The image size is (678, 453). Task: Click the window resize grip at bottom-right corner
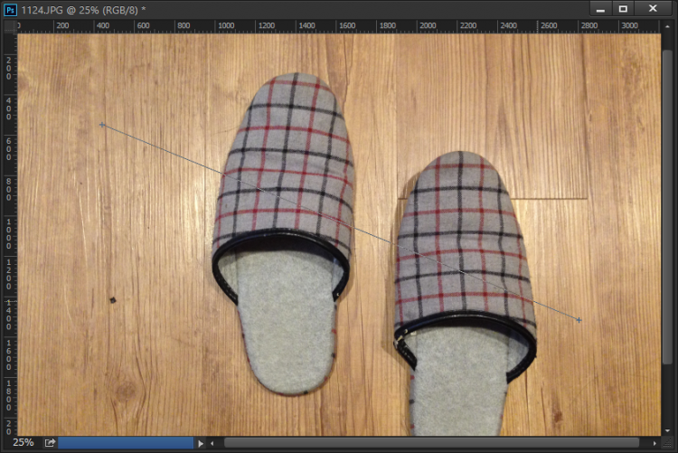(668, 443)
